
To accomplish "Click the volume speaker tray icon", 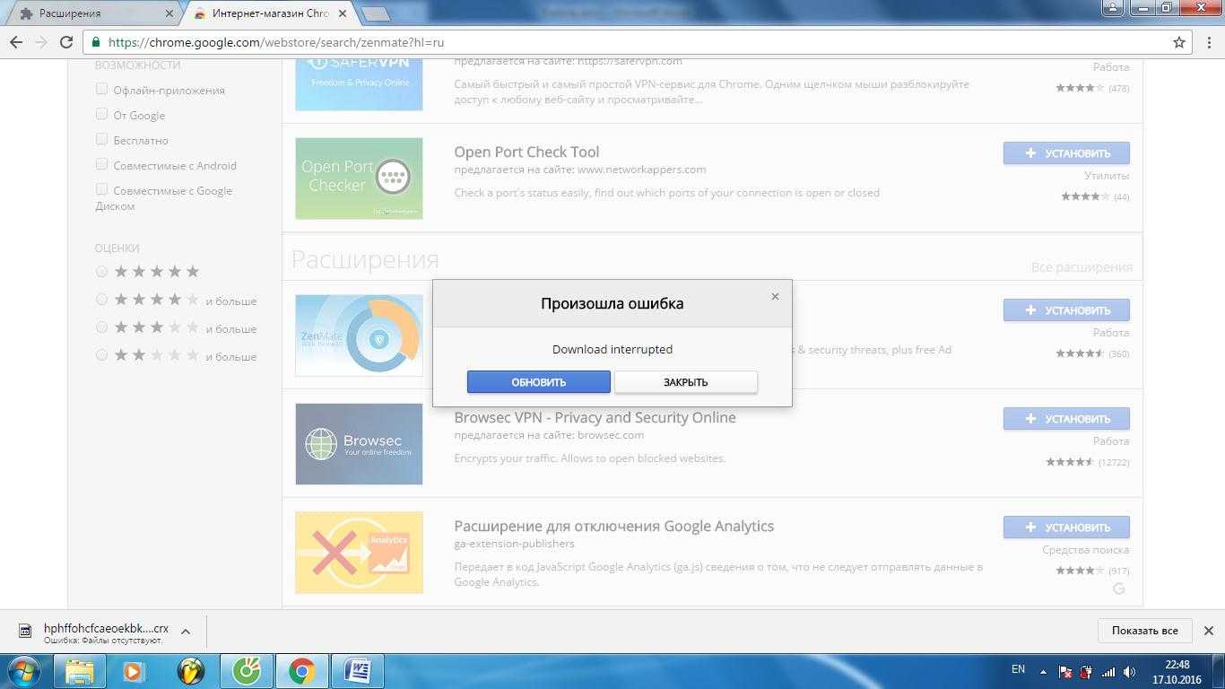I will pyautogui.click(x=1130, y=671).
